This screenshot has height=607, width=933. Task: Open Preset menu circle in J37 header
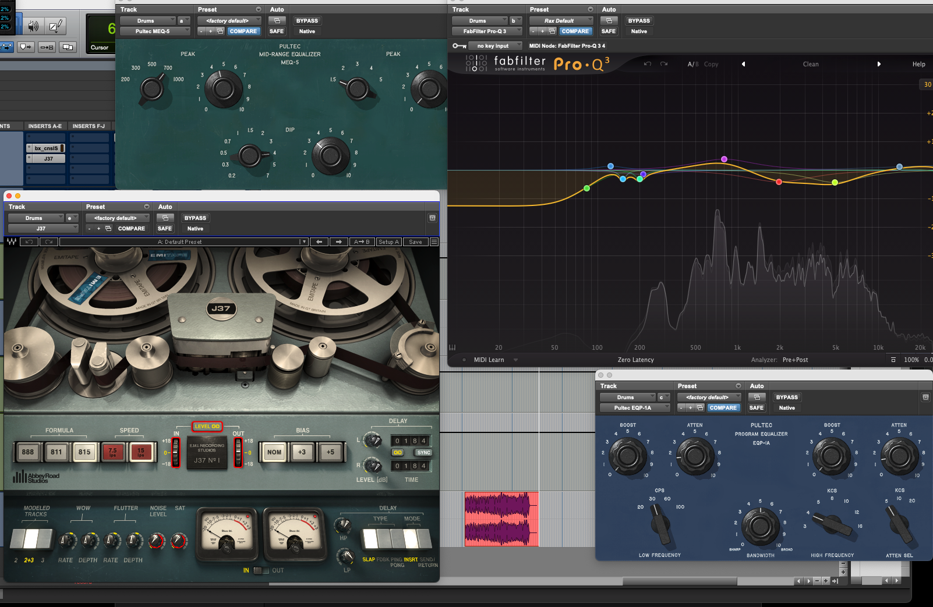click(x=147, y=207)
